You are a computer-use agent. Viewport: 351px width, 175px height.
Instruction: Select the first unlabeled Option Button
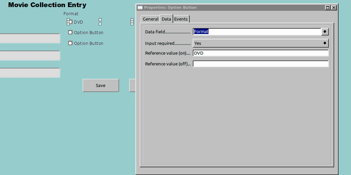[71, 33]
